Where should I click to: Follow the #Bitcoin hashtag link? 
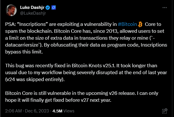click(x=127, y=24)
